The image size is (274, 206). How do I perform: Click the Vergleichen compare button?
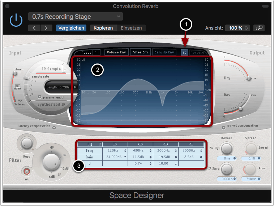(x=71, y=28)
